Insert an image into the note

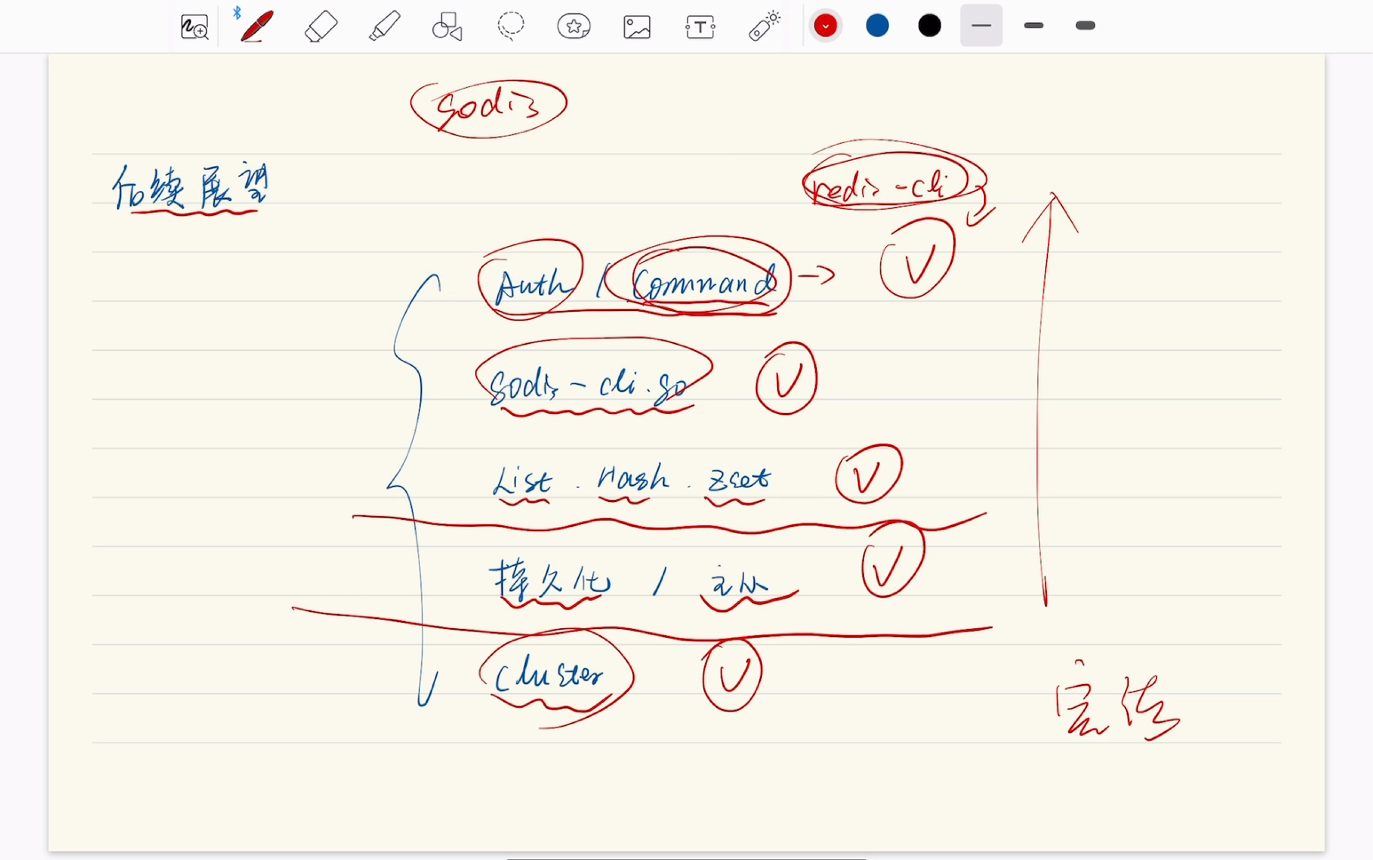(637, 26)
